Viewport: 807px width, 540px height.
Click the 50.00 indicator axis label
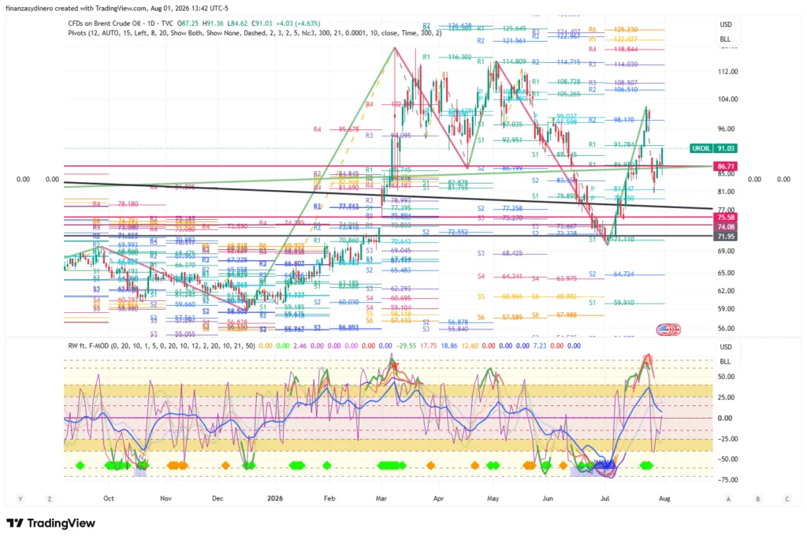(726, 377)
